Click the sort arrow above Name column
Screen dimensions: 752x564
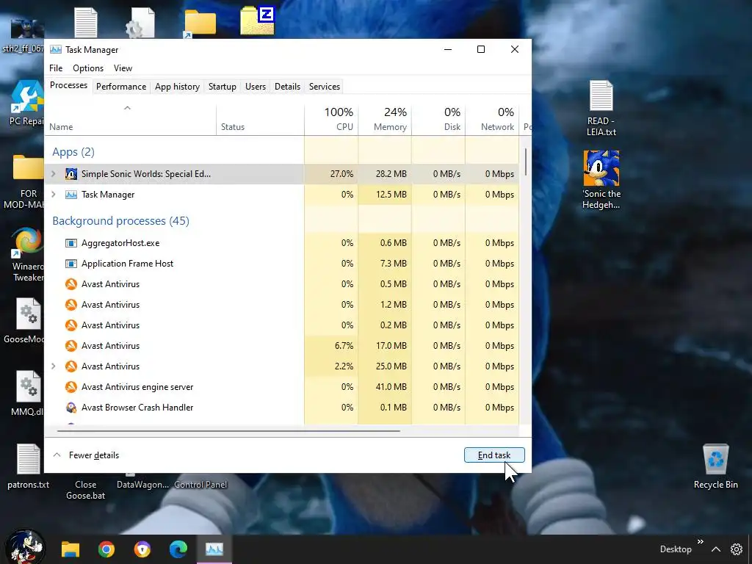pyautogui.click(x=127, y=108)
